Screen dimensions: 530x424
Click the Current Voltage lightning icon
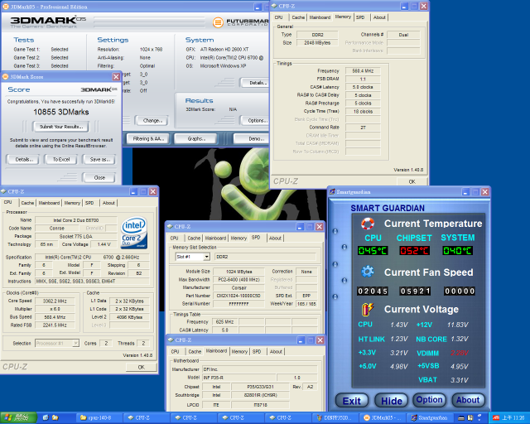tap(367, 310)
